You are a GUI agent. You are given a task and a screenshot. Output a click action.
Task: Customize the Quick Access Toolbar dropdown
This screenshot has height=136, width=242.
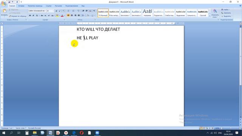click(x=21, y=2)
